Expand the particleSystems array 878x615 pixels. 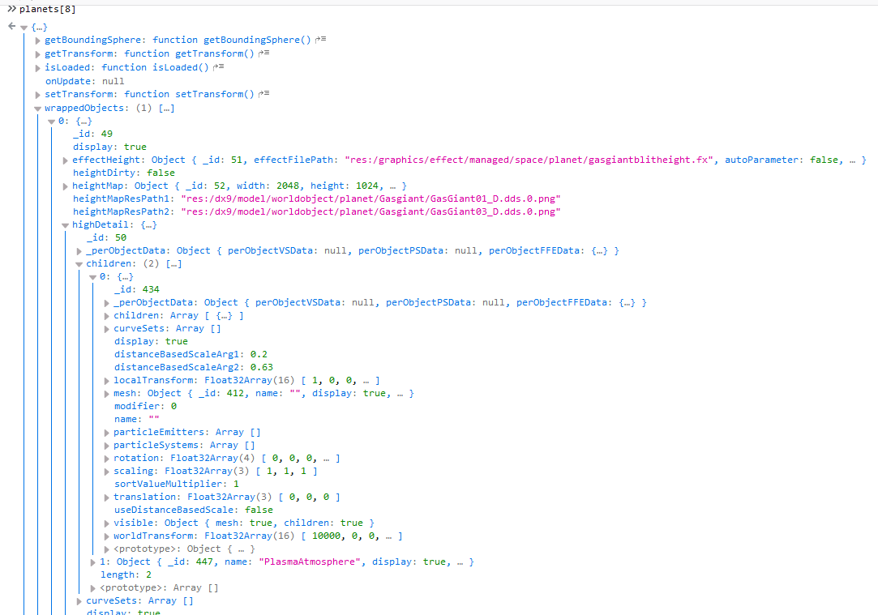coord(106,446)
